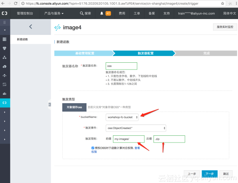Click the search magnifier icon
Screen dimensions: 238x183
tap(82, 13)
